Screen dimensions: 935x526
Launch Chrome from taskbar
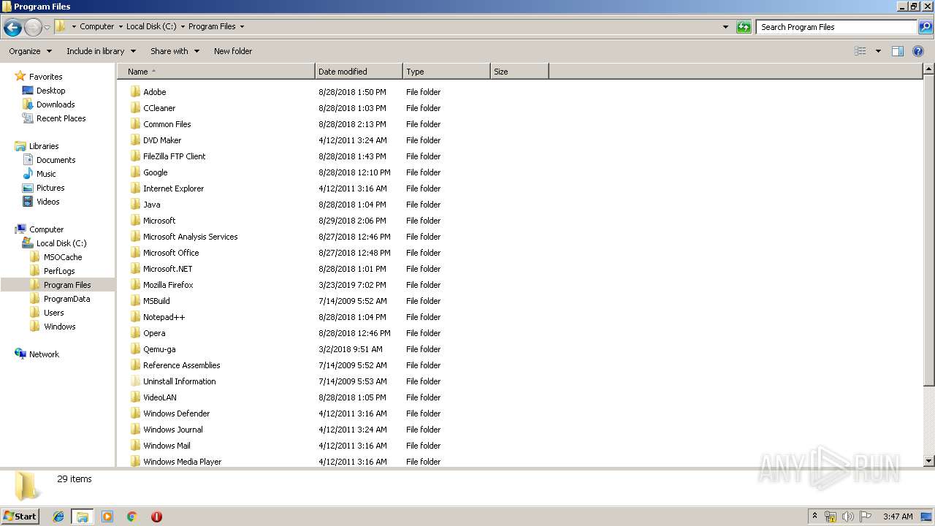coord(131,517)
